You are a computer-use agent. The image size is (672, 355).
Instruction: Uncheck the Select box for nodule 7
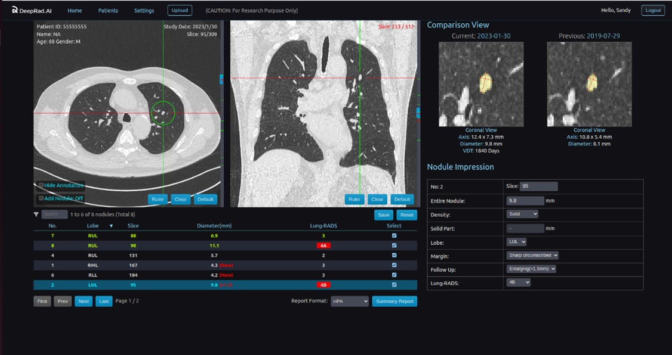pos(394,236)
